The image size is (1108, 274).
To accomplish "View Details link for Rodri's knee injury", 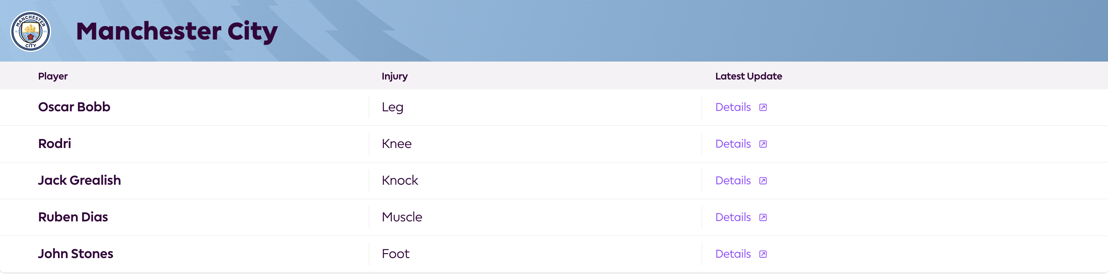I will [733, 144].
